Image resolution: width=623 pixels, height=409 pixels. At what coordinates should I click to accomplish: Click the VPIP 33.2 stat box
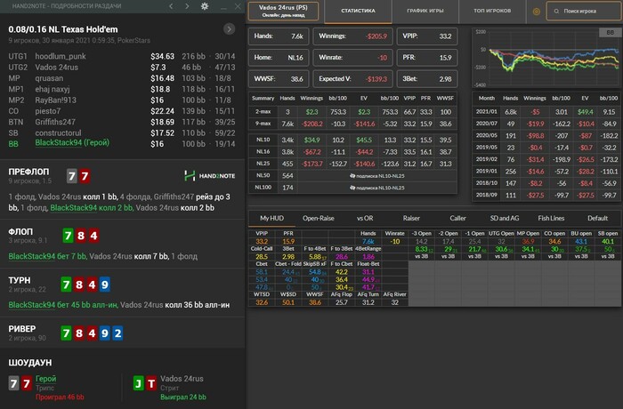(427, 36)
